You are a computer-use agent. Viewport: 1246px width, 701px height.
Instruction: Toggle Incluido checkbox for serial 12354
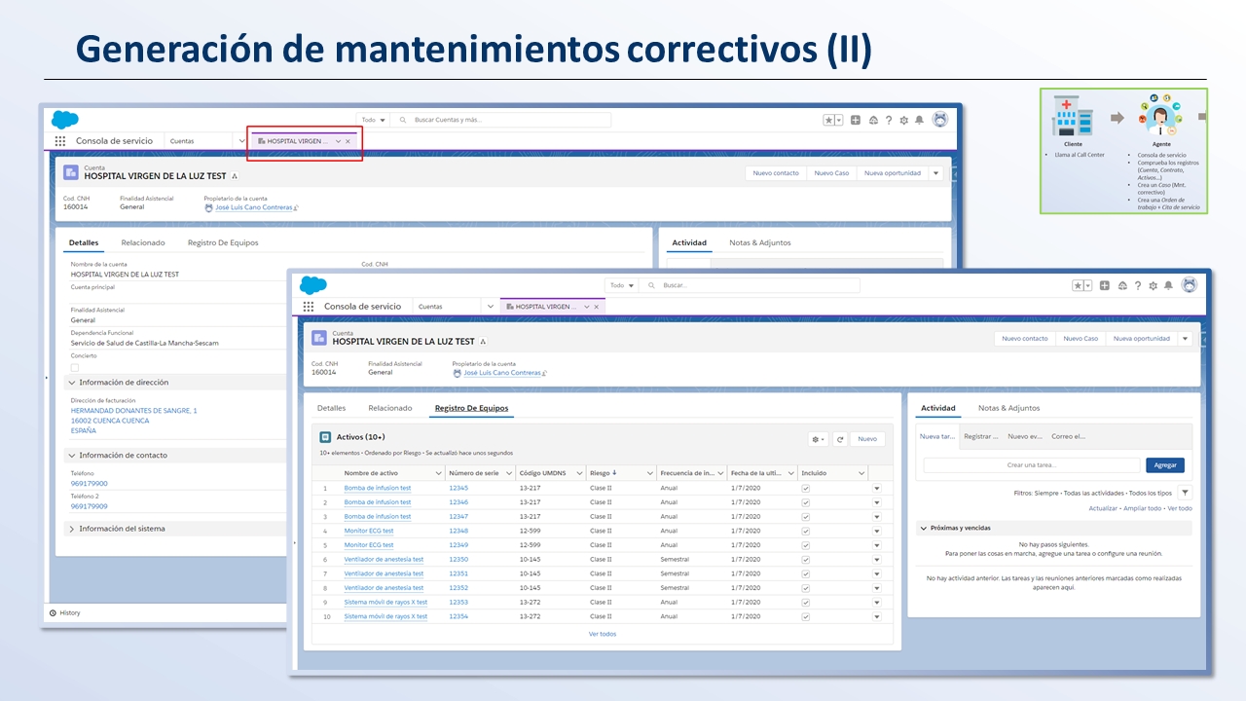coord(805,616)
